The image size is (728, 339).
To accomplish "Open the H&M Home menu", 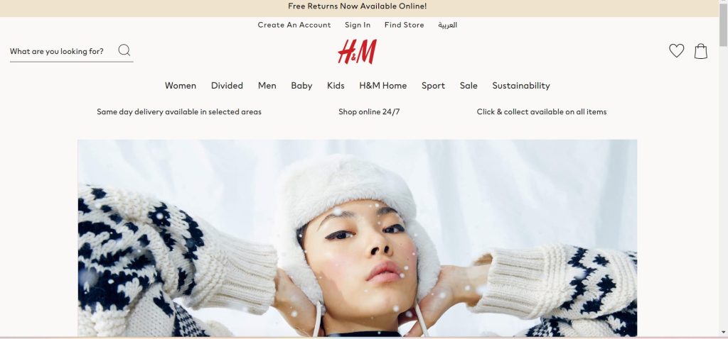I will click(x=383, y=86).
